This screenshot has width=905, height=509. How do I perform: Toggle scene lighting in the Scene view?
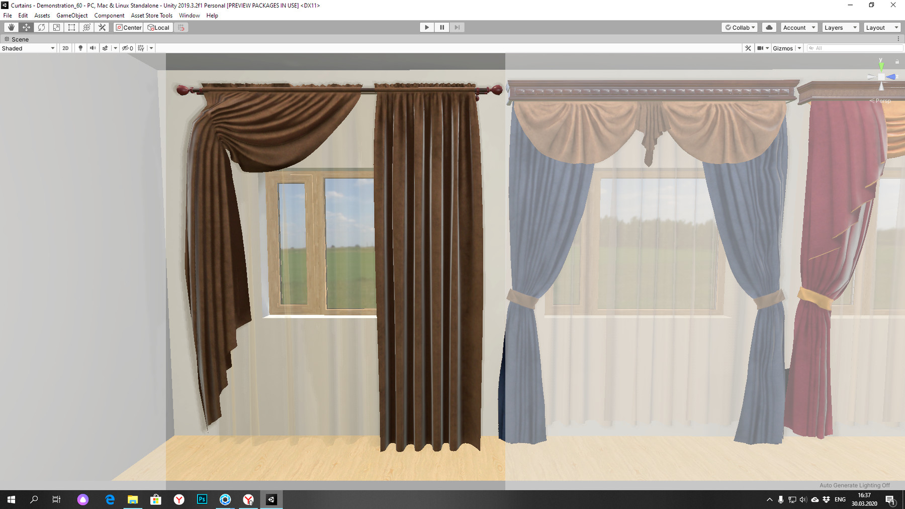point(80,48)
